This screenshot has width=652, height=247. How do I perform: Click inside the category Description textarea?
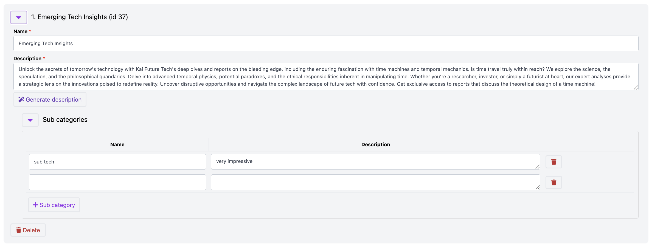pos(326,77)
